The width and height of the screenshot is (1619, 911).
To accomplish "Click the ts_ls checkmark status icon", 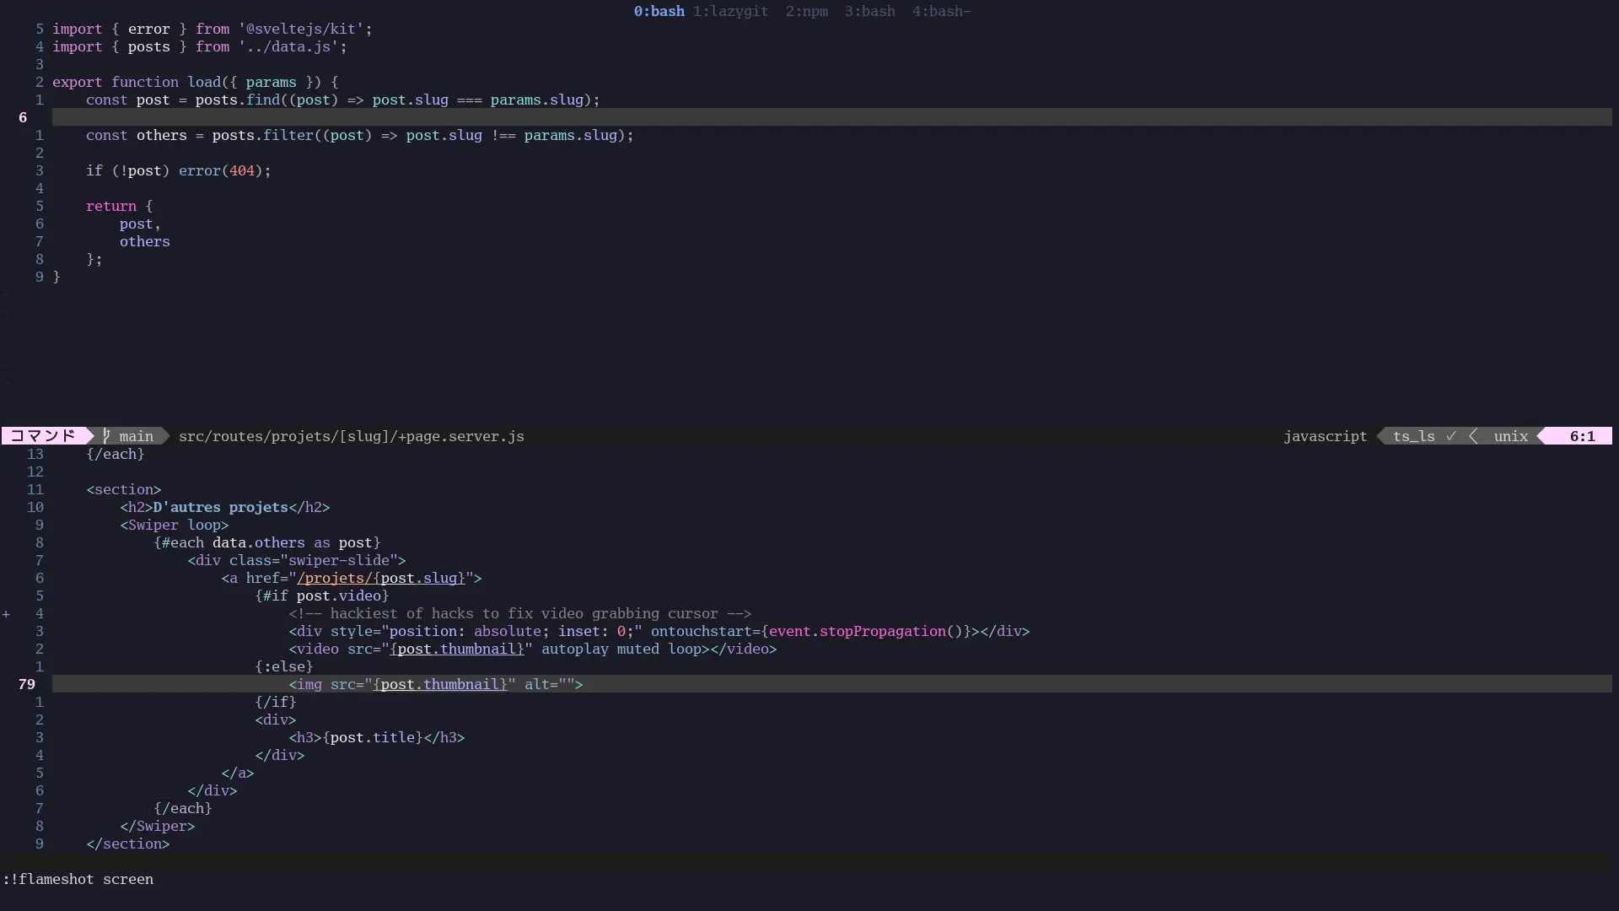I will point(1450,436).
